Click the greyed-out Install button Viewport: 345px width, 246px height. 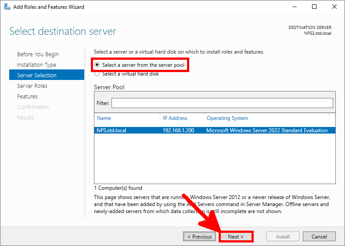[283, 236]
